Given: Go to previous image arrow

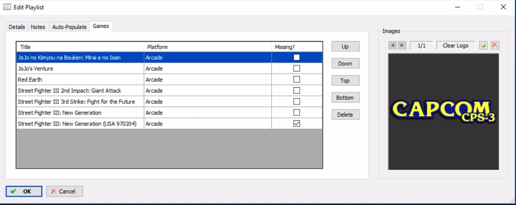Looking at the screenshot, I should (x=392, y=45).
